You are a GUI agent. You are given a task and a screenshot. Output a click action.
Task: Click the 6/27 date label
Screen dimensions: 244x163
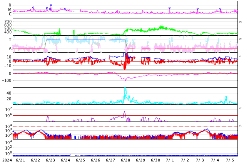click(x=110, y=160)
